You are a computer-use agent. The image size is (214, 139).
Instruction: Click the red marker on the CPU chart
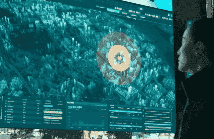coord(102,116)
